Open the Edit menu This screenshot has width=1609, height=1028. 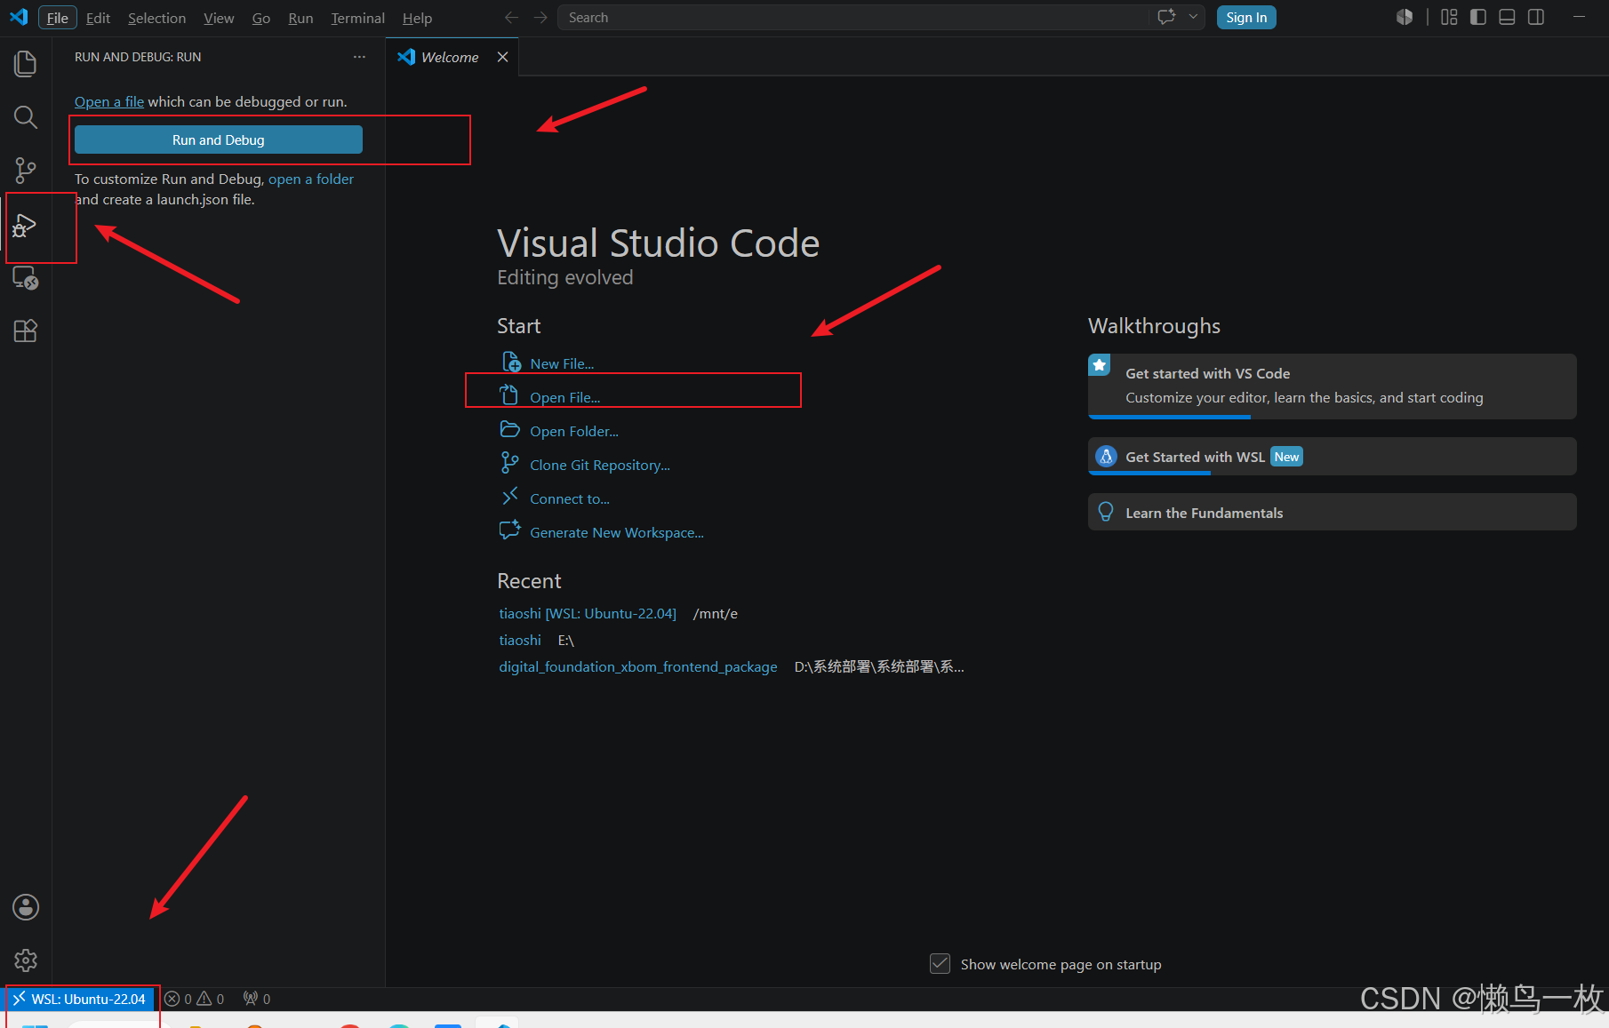coord(98,18)
